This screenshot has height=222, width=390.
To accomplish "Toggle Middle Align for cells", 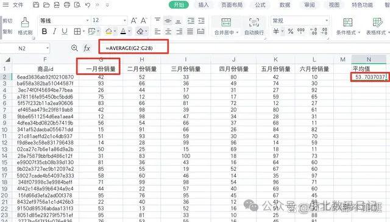I will [168, 21].
